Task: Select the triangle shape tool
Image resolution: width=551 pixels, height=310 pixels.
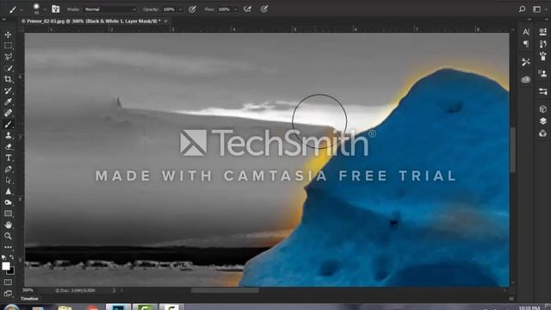Action: point(8,191)
